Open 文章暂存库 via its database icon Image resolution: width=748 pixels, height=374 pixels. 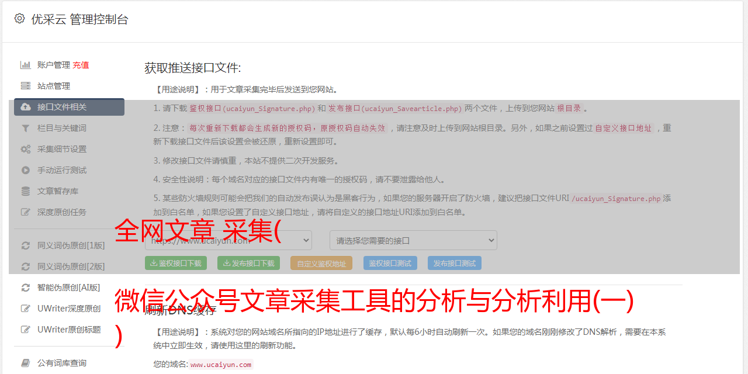pos(26,191)
